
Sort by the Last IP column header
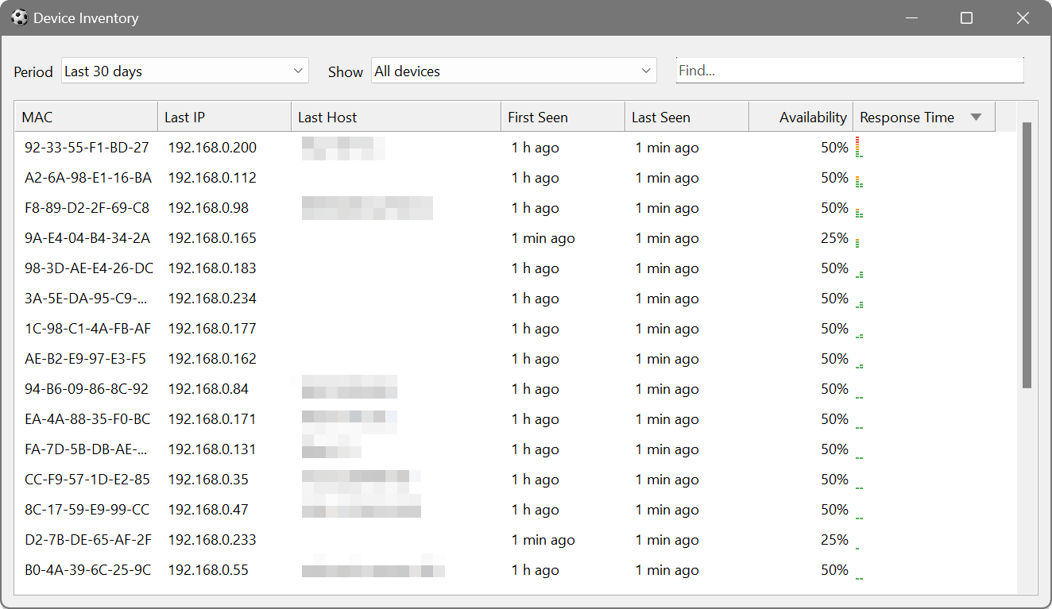click(224, 117)
